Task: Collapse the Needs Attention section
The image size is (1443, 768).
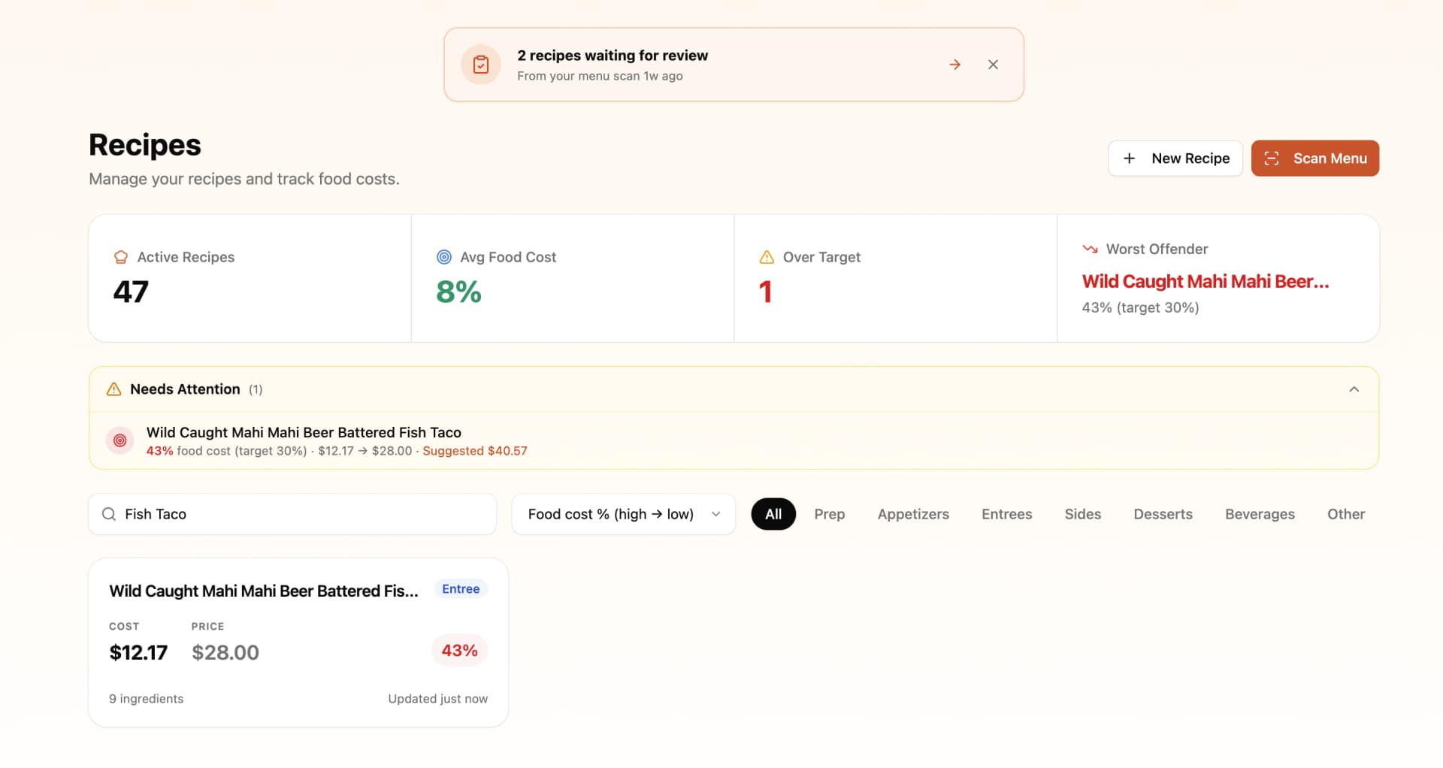Action: [x=1354, y=389]
